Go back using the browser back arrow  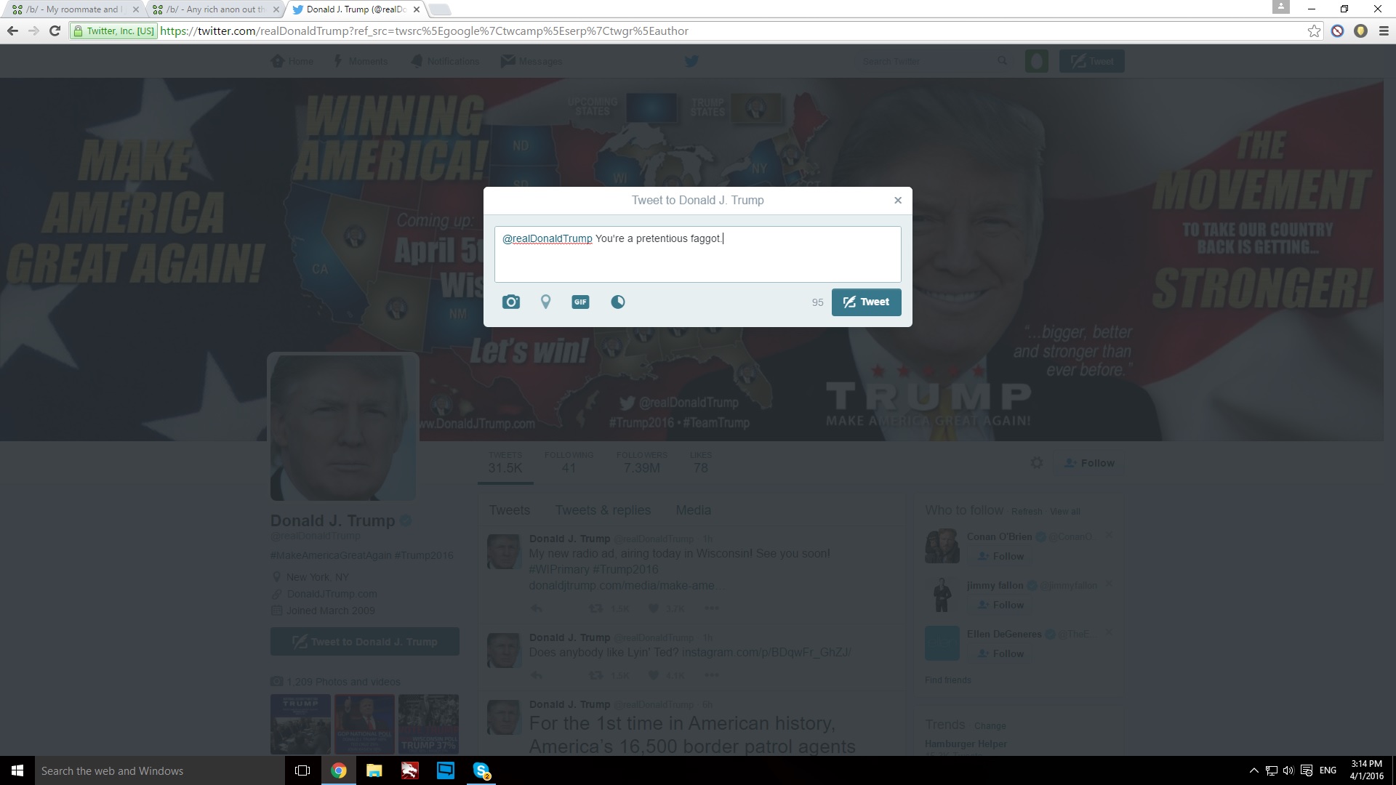coord(12,31)
